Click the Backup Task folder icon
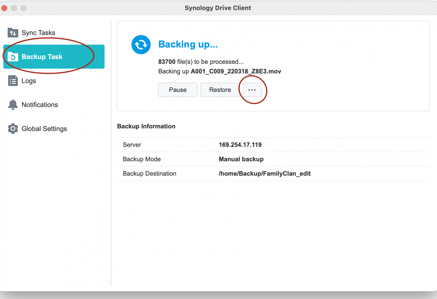The image size is (437, 299). pos(13,57)
